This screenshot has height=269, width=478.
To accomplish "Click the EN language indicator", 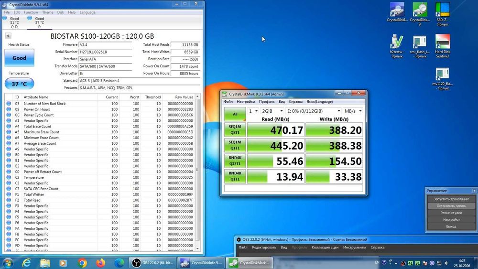I will (x=377, y=262).
